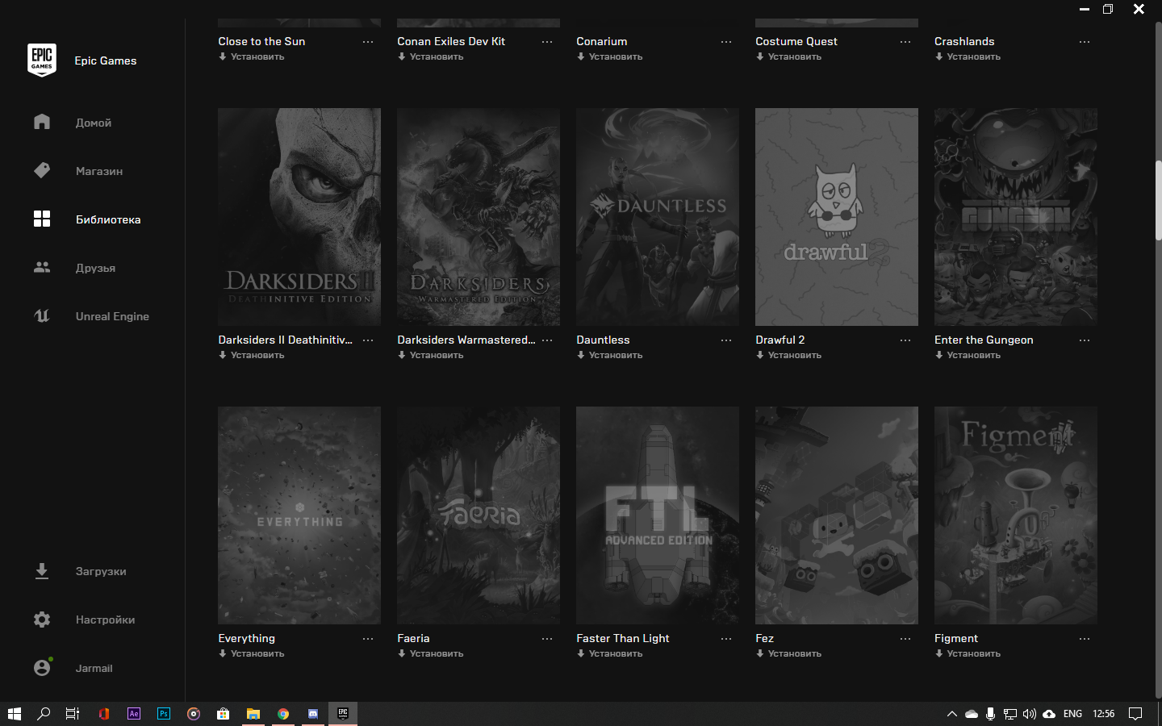This screenshot has width=1162, height=726.
Task: Open Adobe After Effects from the taskbar
Action: click(134, 714)
